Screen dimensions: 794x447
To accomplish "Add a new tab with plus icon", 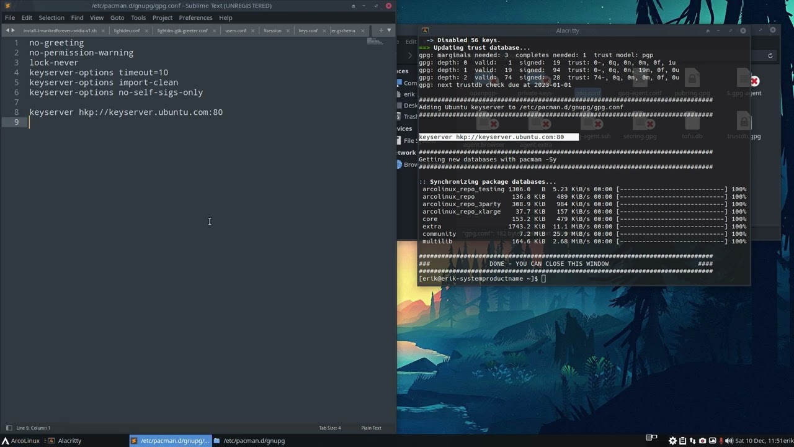I will [x=381, y=30].
